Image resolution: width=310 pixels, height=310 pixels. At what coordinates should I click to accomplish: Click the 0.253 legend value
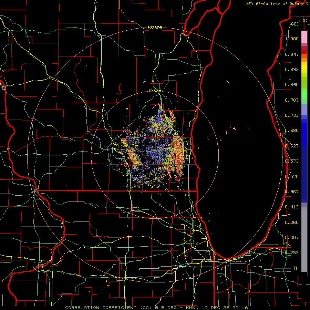pyautogui.click(x=292, y=253)
